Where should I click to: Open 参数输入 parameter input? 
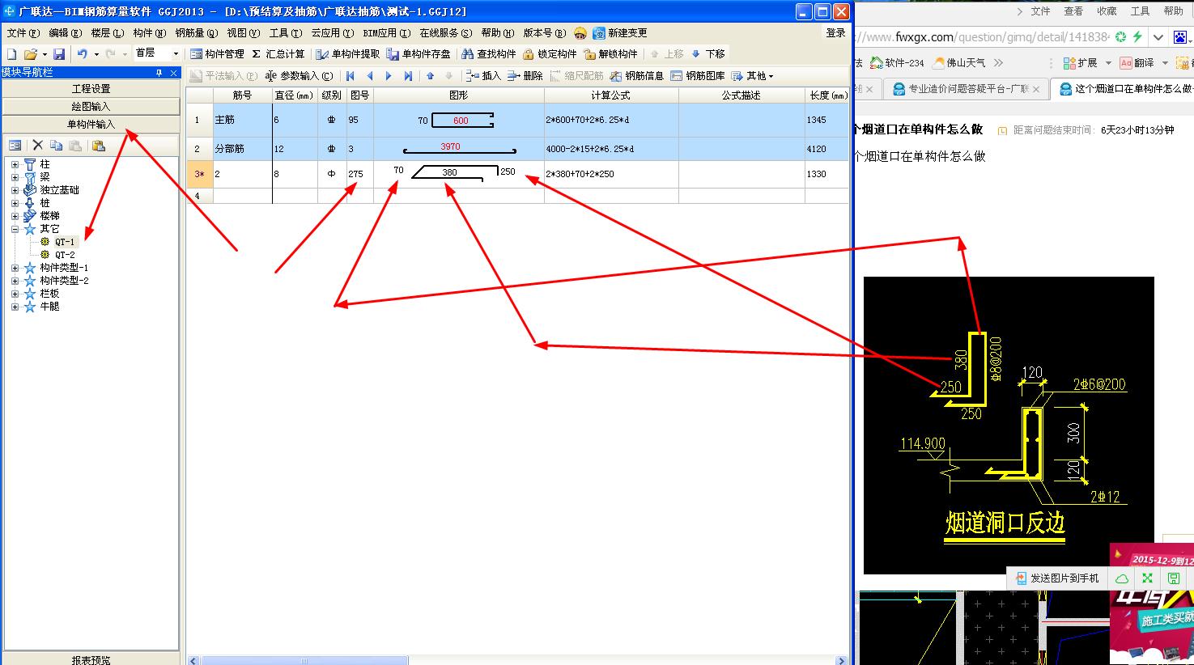point(300,75)
